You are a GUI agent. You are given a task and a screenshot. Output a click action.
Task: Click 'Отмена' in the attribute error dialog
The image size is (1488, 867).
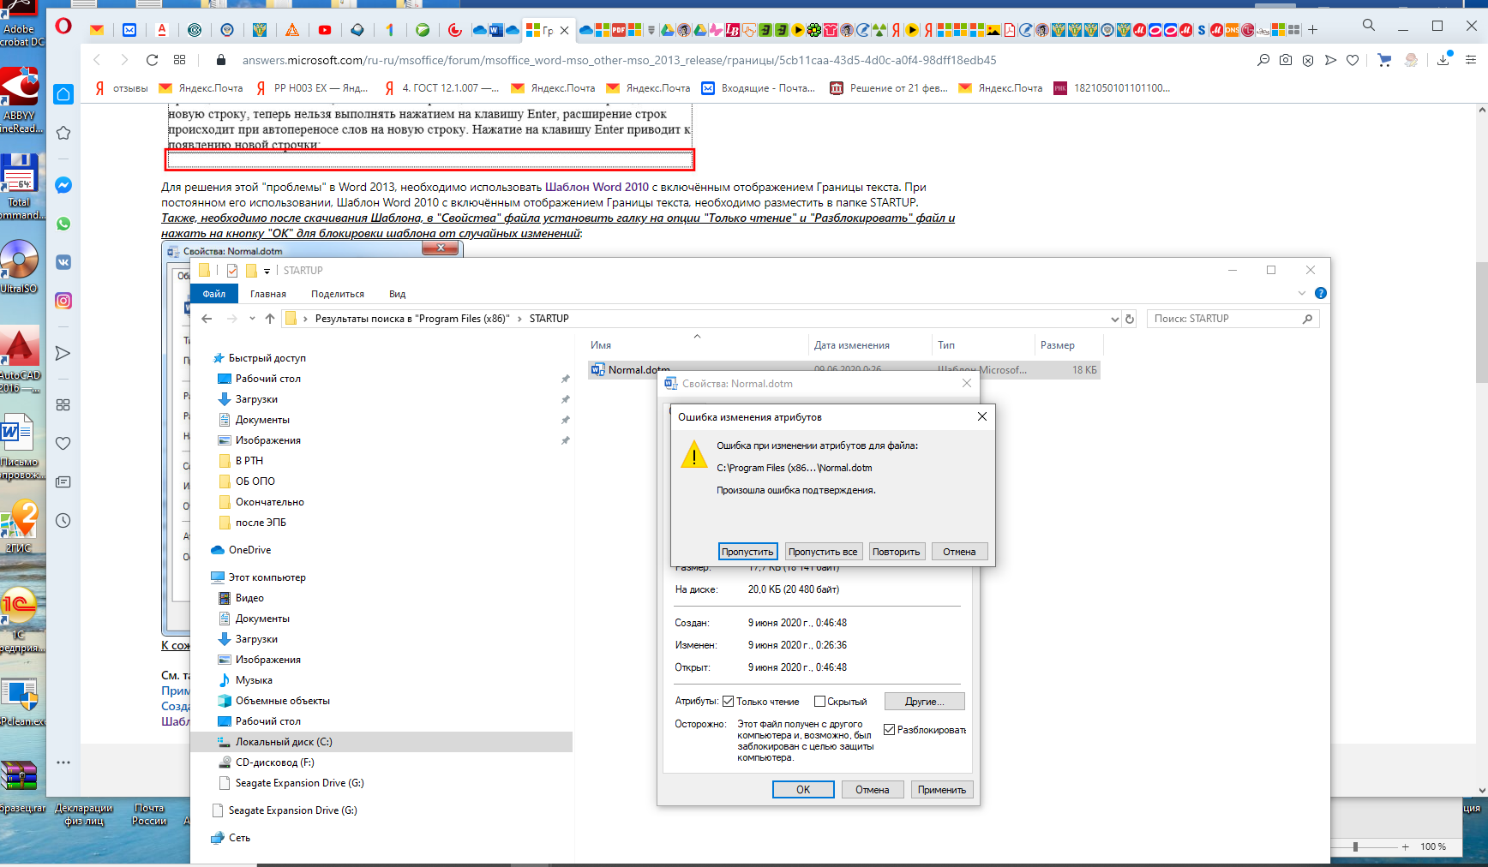point(959,552)
